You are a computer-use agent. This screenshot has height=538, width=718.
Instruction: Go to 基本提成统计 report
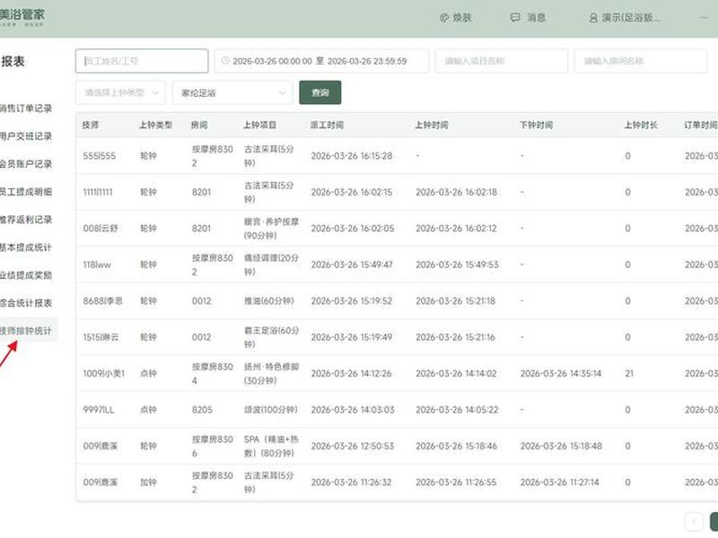(26, 247)
